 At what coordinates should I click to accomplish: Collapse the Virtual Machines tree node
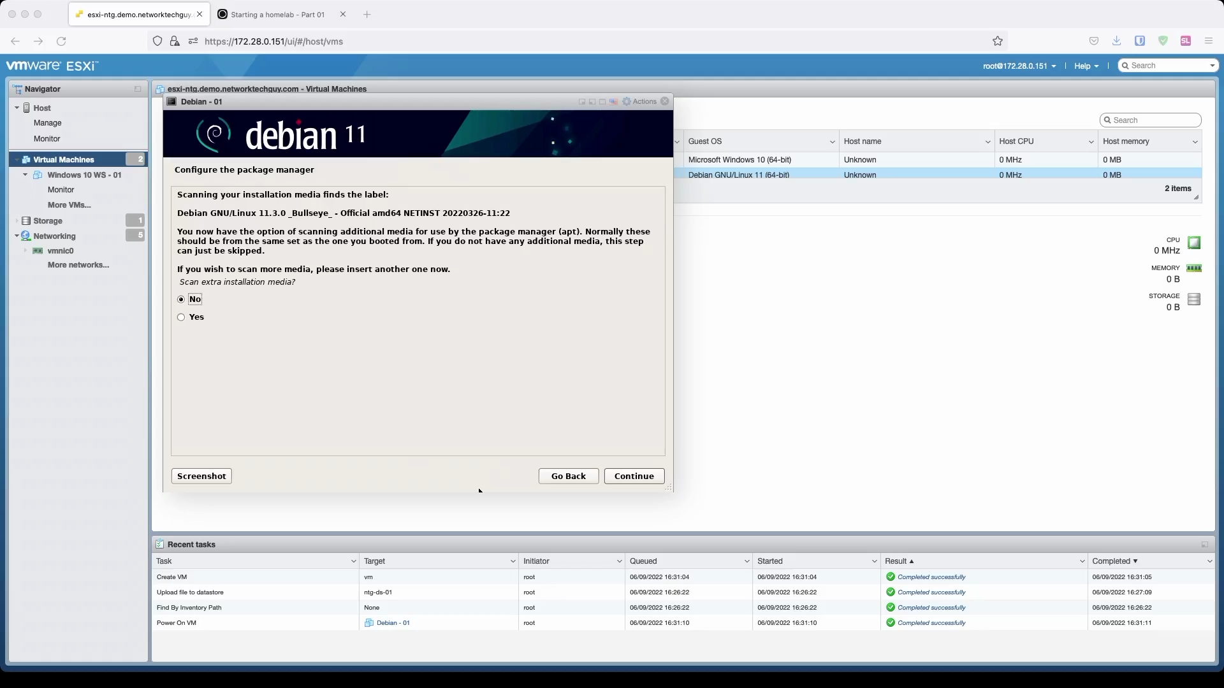point(17,160)
